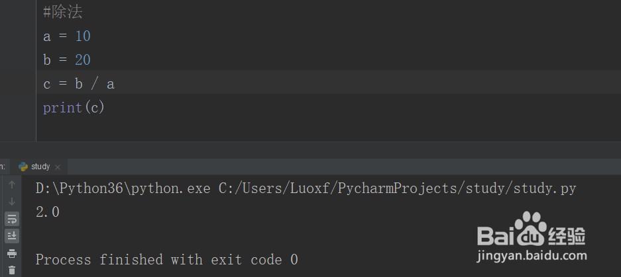This screenshot has width=621, height=277.
Task: Click the #除法 comment line
Action: click(x=62, y=13)
